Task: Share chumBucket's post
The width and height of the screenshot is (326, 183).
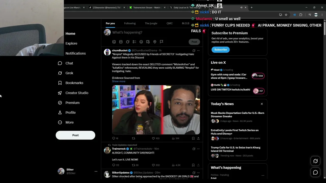Action: pyautogui.click(x=198, y=138)
